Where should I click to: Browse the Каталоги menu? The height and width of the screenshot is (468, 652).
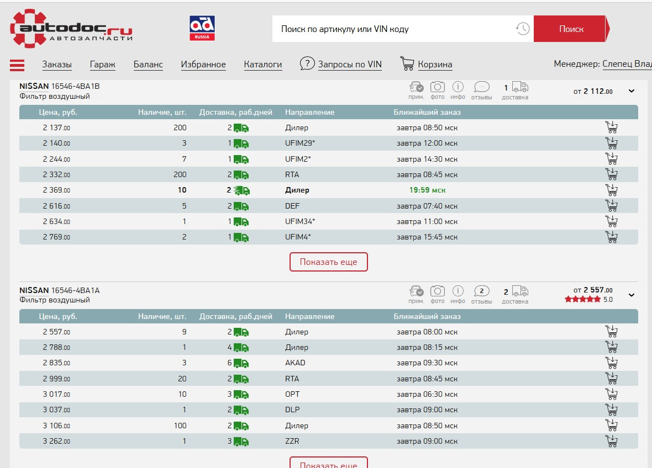point(263,65)
